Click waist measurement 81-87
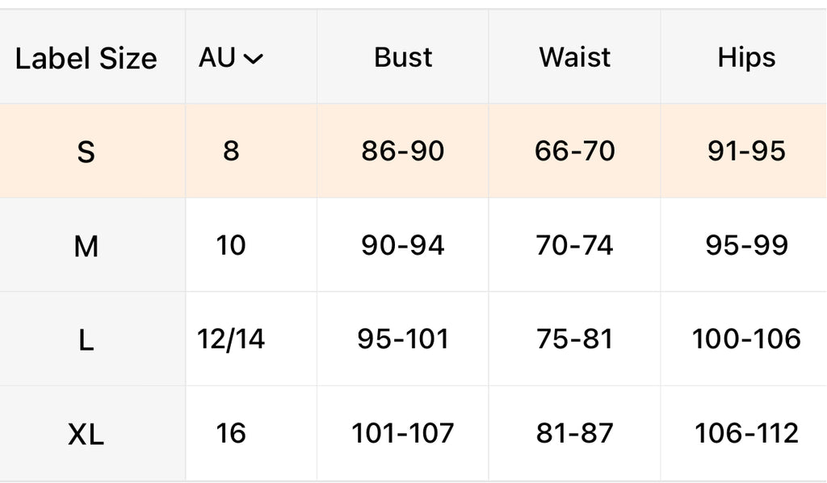 tap(574, 434)
